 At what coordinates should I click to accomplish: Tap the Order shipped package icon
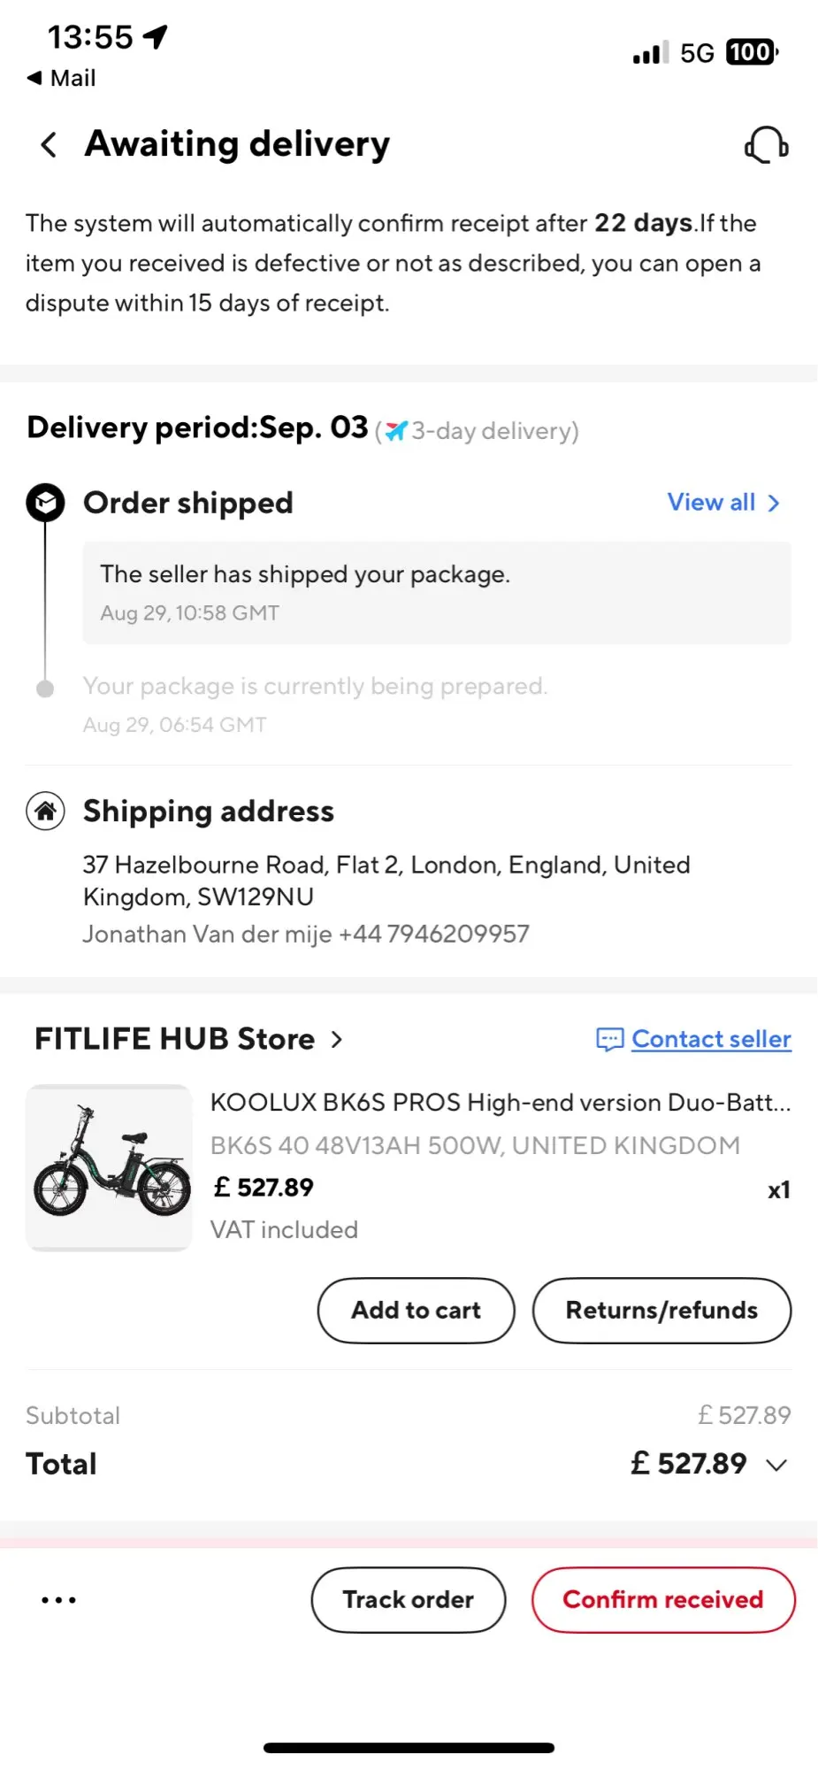pos(45,503)
